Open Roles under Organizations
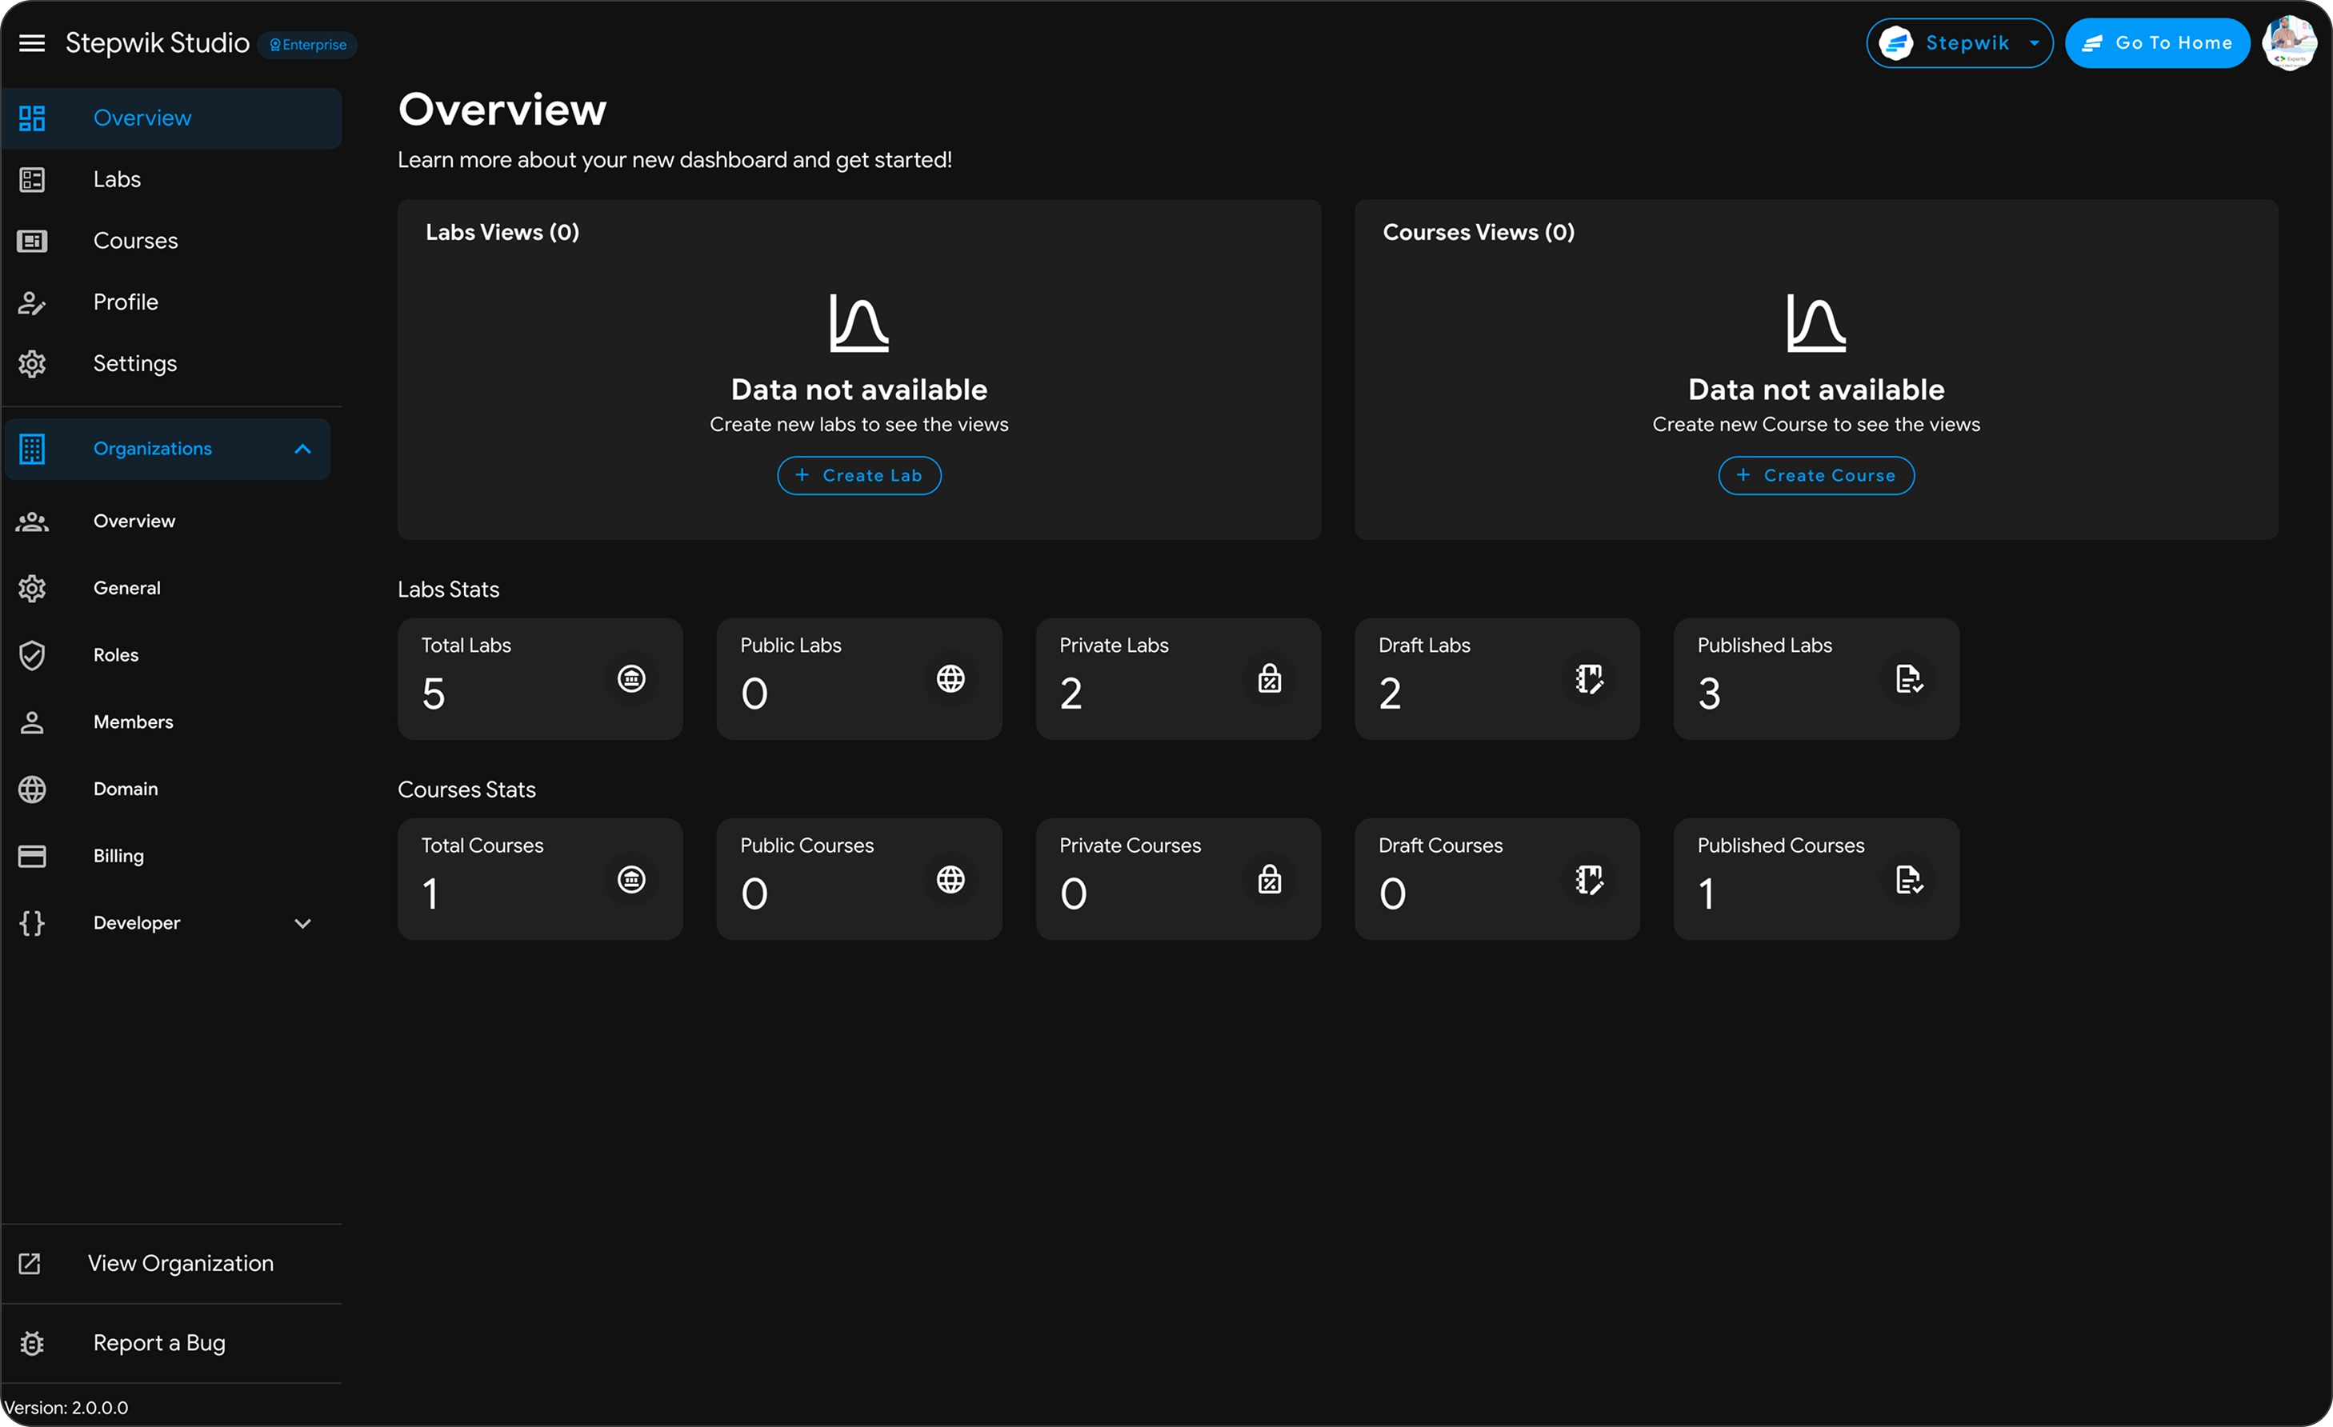 tap(167, 655)
